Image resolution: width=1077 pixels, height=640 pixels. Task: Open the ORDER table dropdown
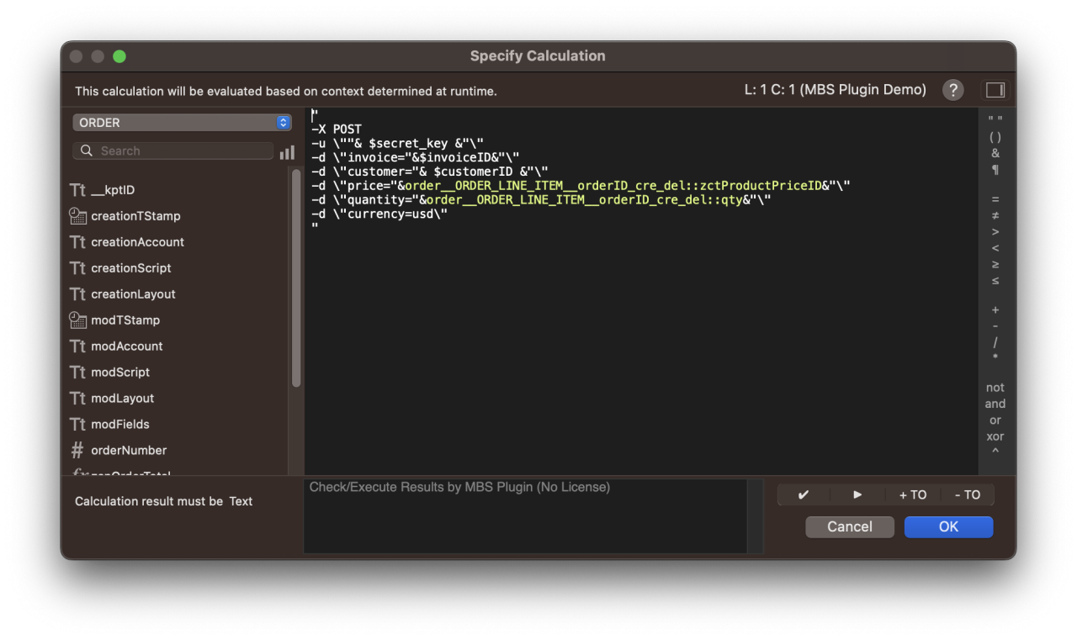(x=182, y=123)
